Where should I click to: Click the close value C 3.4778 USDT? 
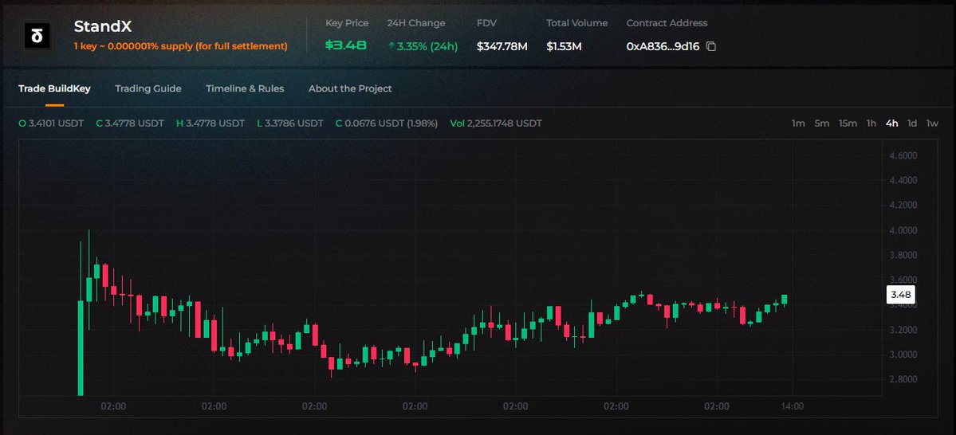[130, 123]
